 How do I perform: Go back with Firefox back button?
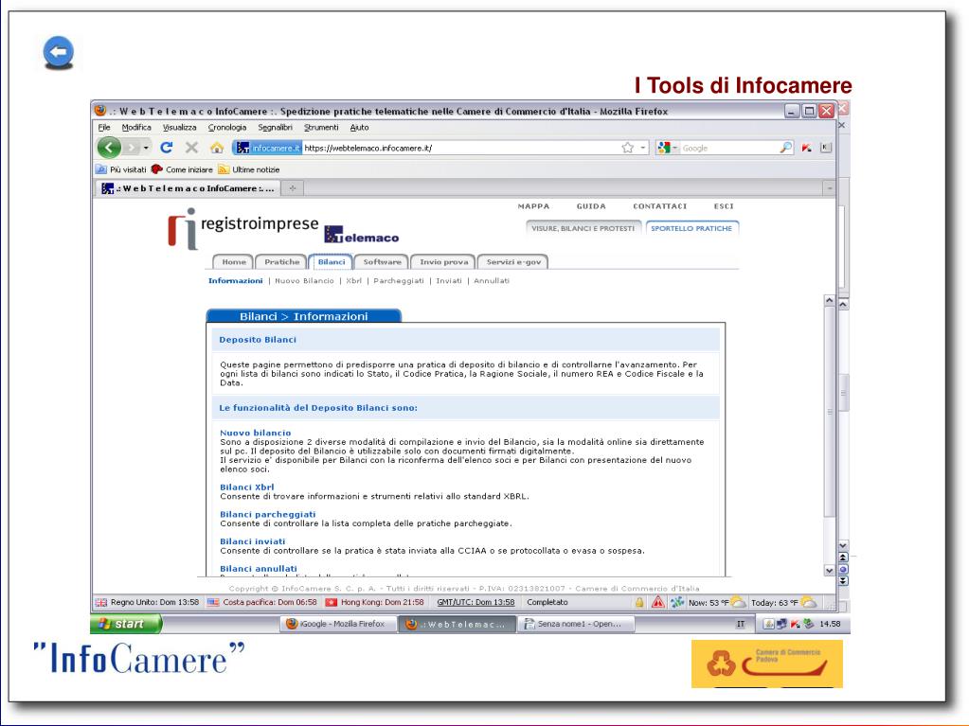(109, 148)
